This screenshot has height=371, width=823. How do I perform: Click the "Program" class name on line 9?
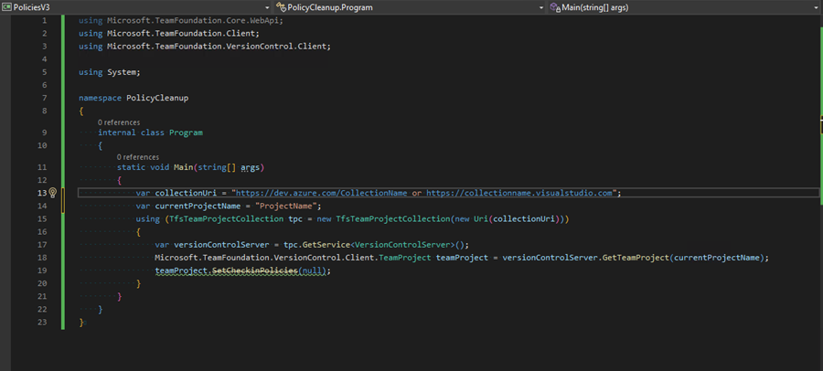point(186,132)
